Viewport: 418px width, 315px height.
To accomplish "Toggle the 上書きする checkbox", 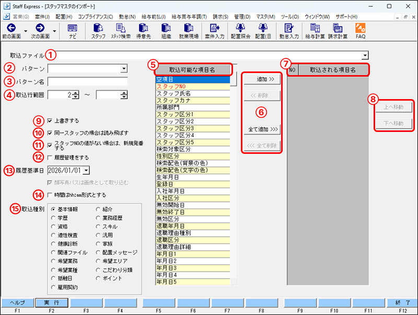I will [50, 121].
